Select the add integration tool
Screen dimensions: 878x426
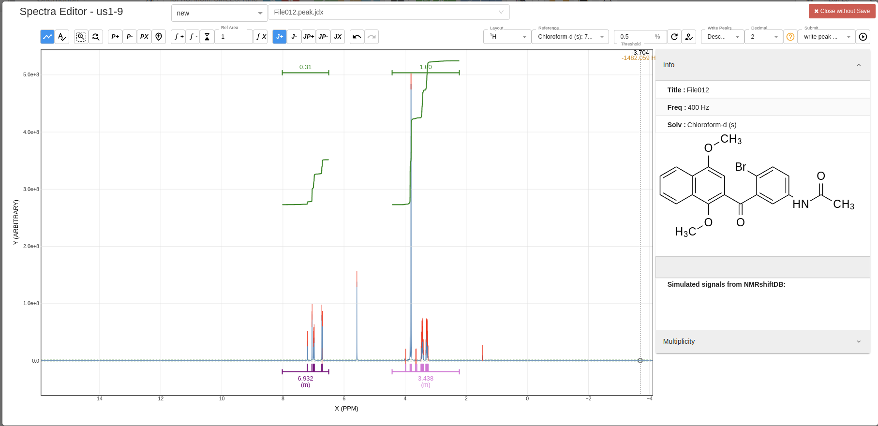tap(178, 37)
